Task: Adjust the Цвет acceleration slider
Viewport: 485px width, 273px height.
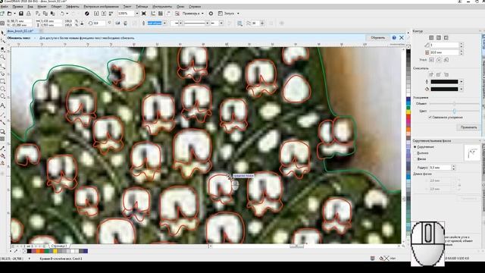Action: 455,111
